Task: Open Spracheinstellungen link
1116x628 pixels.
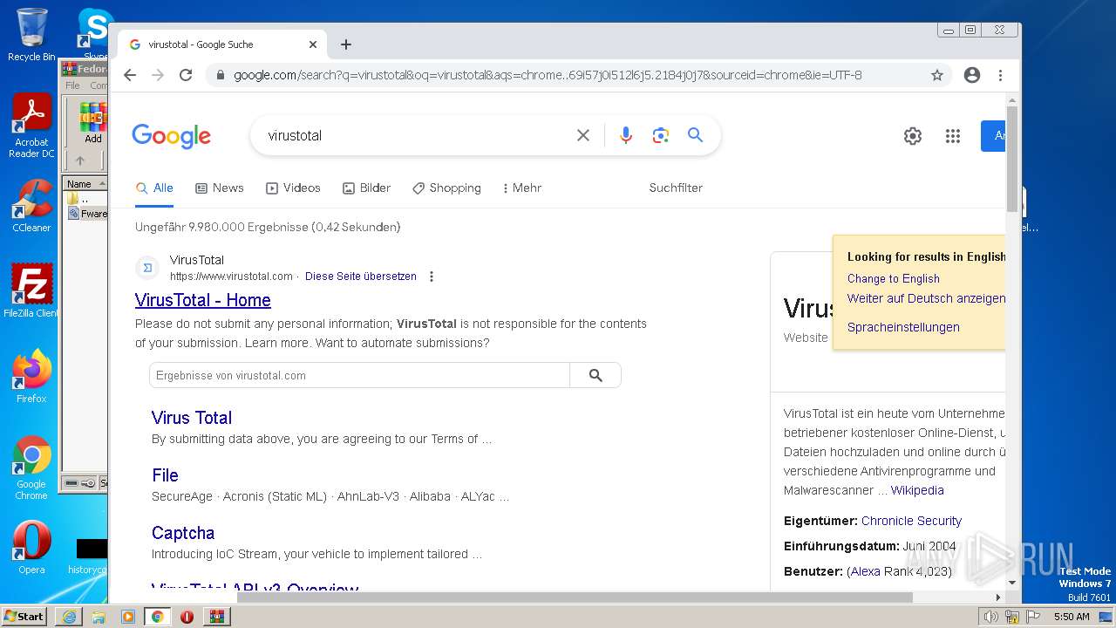Action: click(x=903, y=327)
